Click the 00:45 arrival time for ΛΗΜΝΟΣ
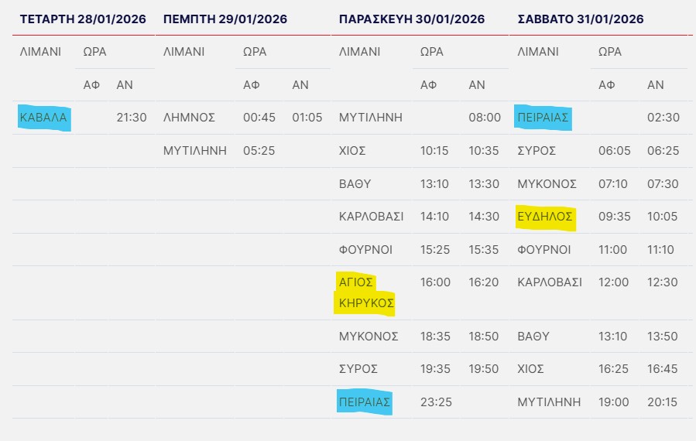The height and width of the screenshot is (441, 696). [x=259, y=118]
